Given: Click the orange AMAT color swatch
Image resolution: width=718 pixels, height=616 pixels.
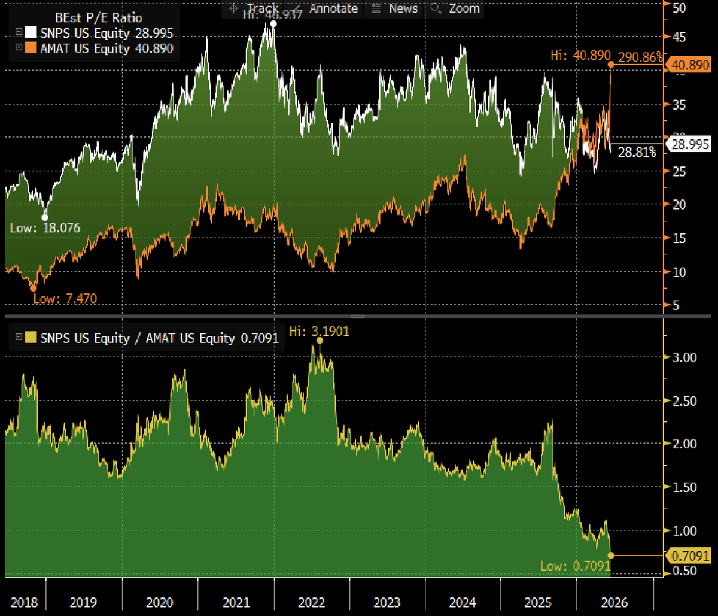Looking at the screenshot, I should 30,48.
